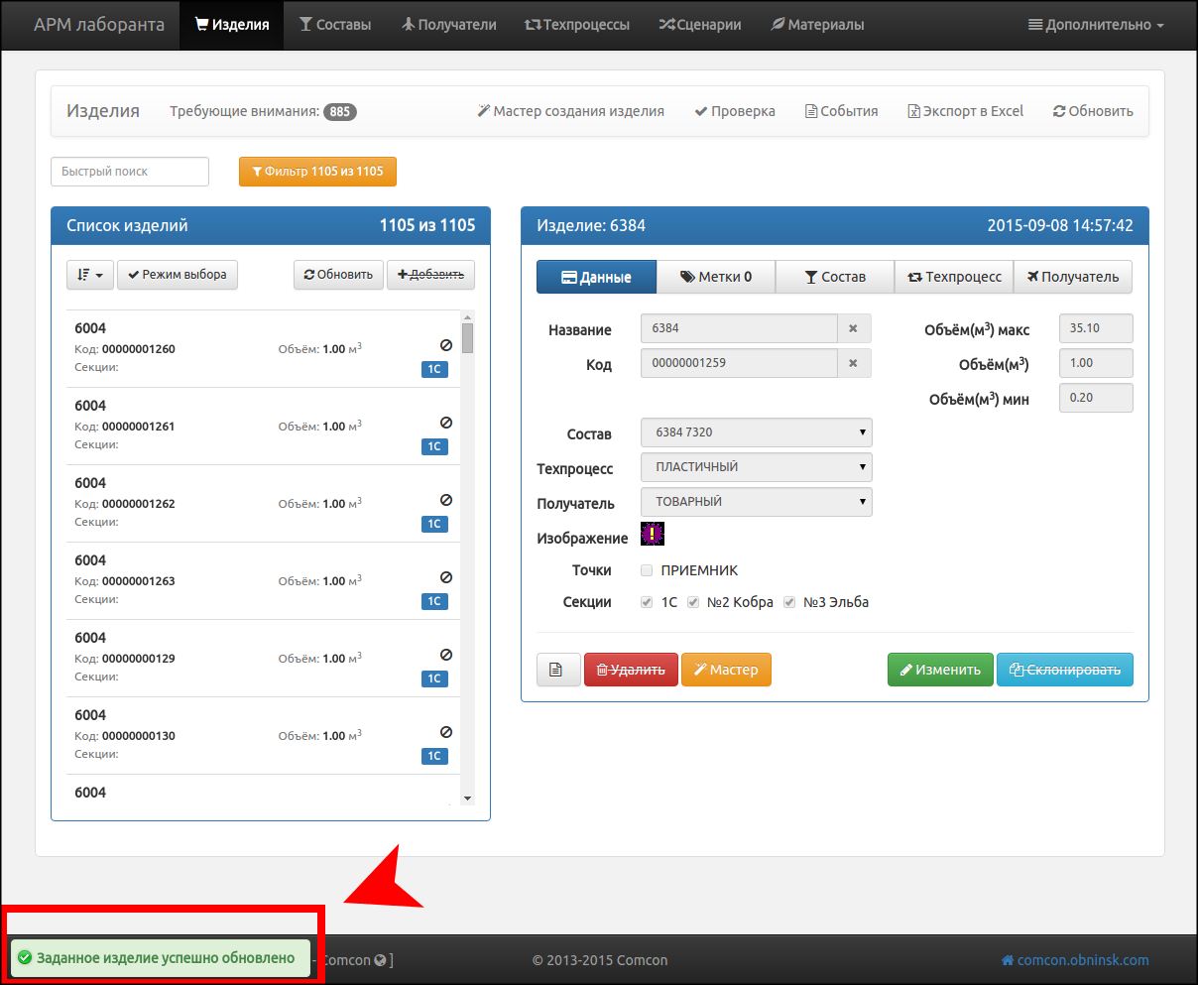Toggle the 1С section checkbox

647,602
